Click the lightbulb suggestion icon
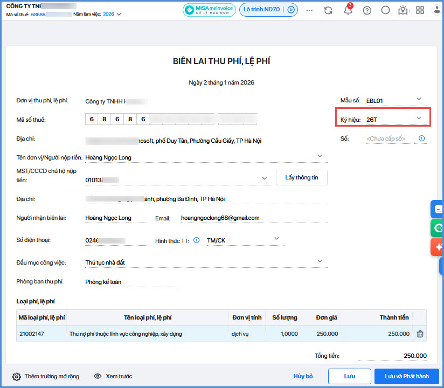 pos(403,10)
